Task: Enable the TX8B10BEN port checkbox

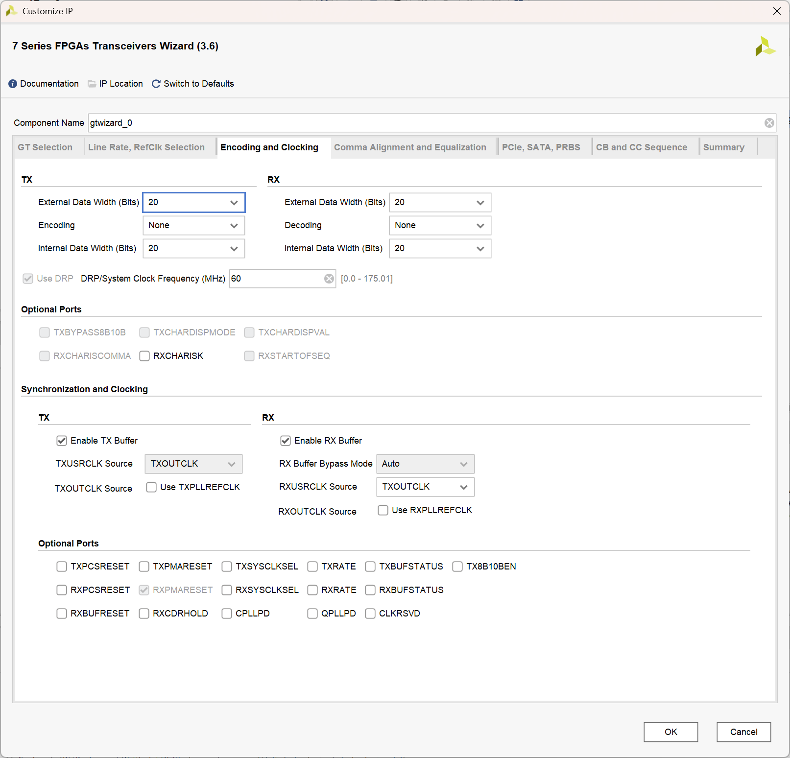Action: pyautogui.click(x=457, y=567)
